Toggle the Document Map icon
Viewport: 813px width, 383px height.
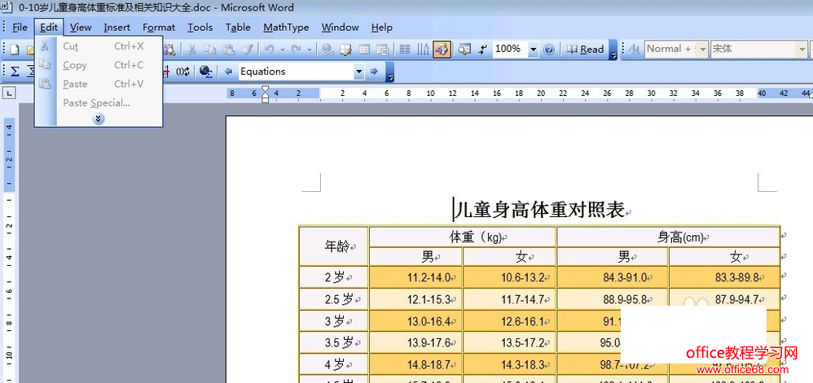click(x=464, y=50)
